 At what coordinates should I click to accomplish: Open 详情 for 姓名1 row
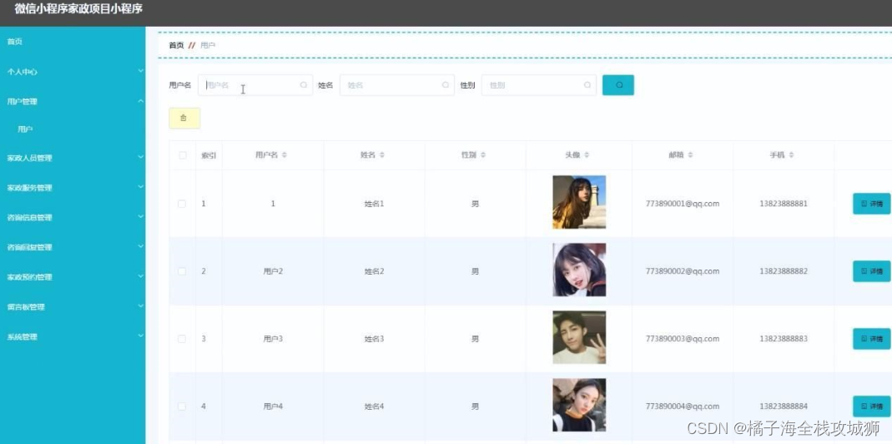pyautogui.click(x=871, y=203)
